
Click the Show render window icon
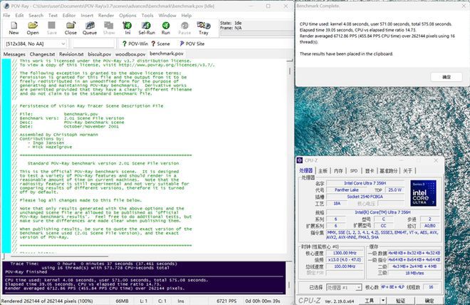(x=109, y=29)
